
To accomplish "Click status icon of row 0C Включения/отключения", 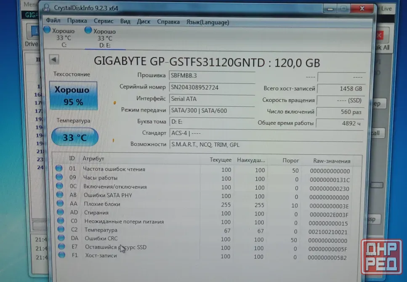I will click(59, 186).
